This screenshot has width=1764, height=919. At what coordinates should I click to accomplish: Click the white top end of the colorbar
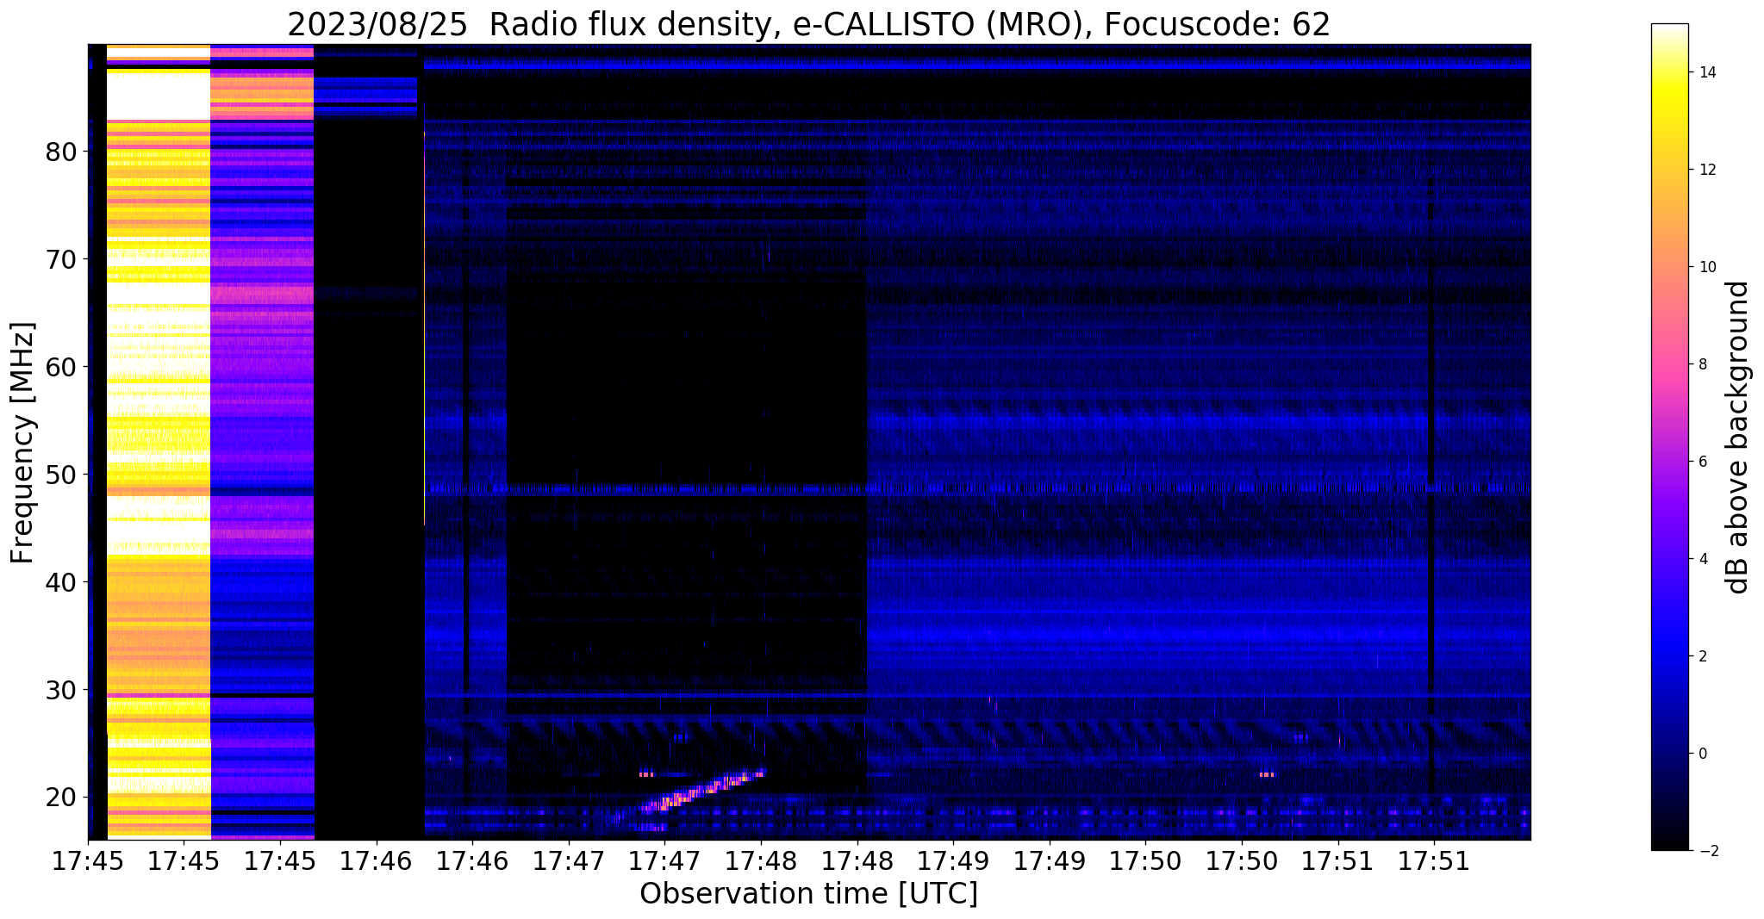[1669, 29]
